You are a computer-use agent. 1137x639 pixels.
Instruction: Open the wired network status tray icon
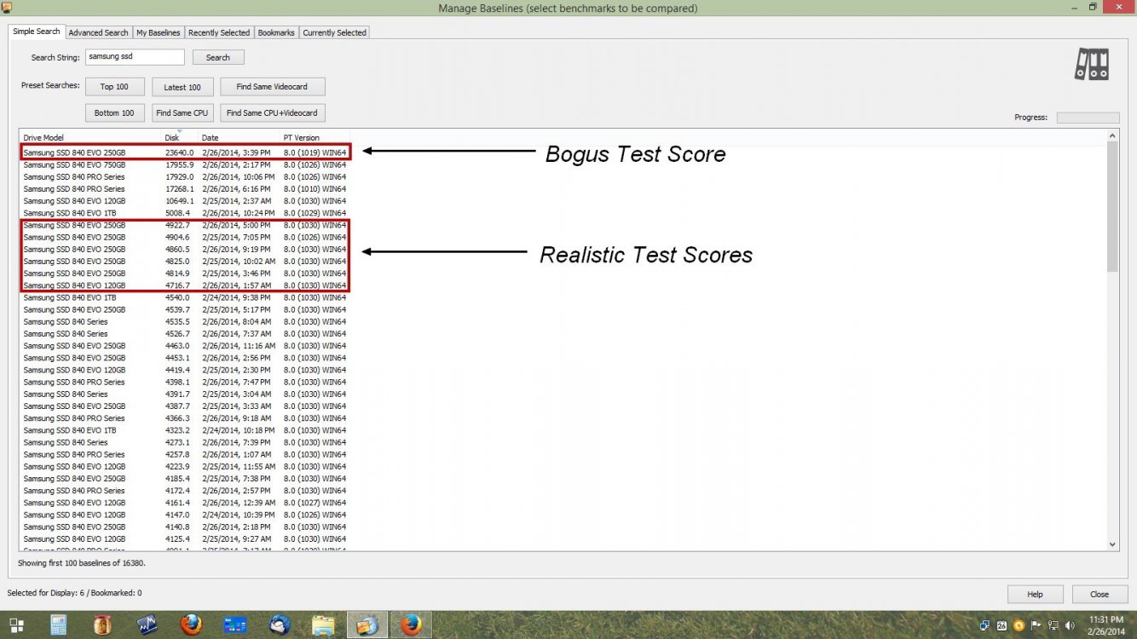pos(1053,625)
